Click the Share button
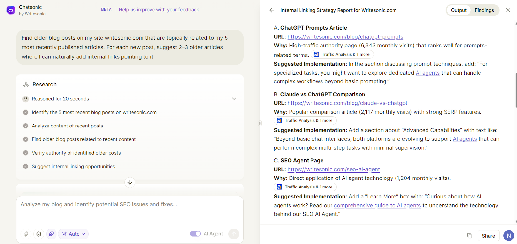517x244 pixels. (488, 236)
